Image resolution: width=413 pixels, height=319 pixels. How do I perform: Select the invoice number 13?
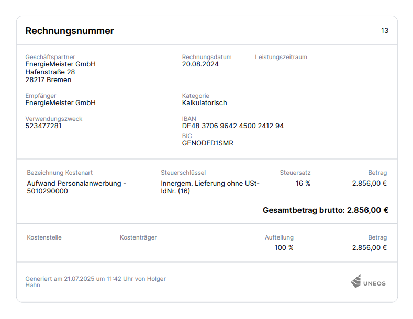tap(384, 31)
